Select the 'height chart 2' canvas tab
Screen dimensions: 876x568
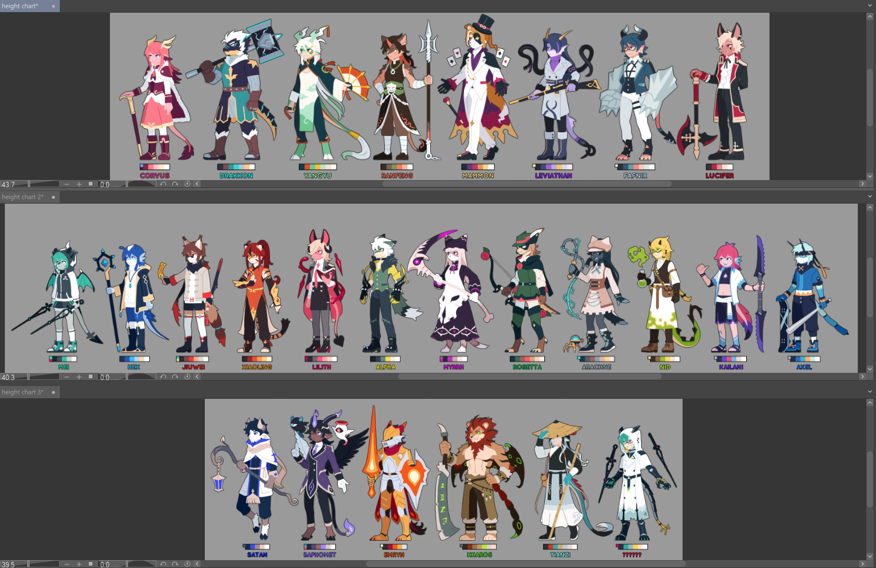pyautogui.click(x=23, y=197)
